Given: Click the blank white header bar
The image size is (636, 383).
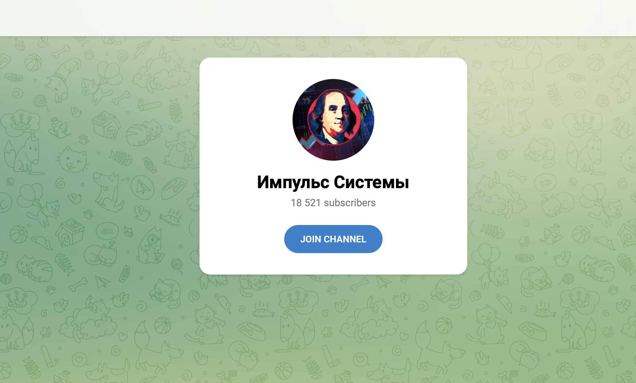Looking at the screenshot, I should (318, 18).
